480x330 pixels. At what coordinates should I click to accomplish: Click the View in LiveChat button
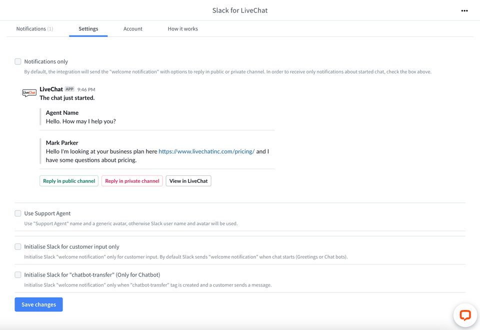(x=188, y=181)
